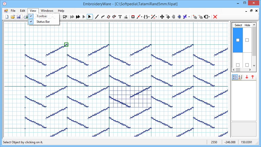
Task: Click the application icon left of File menu
Action: [6, 10]
